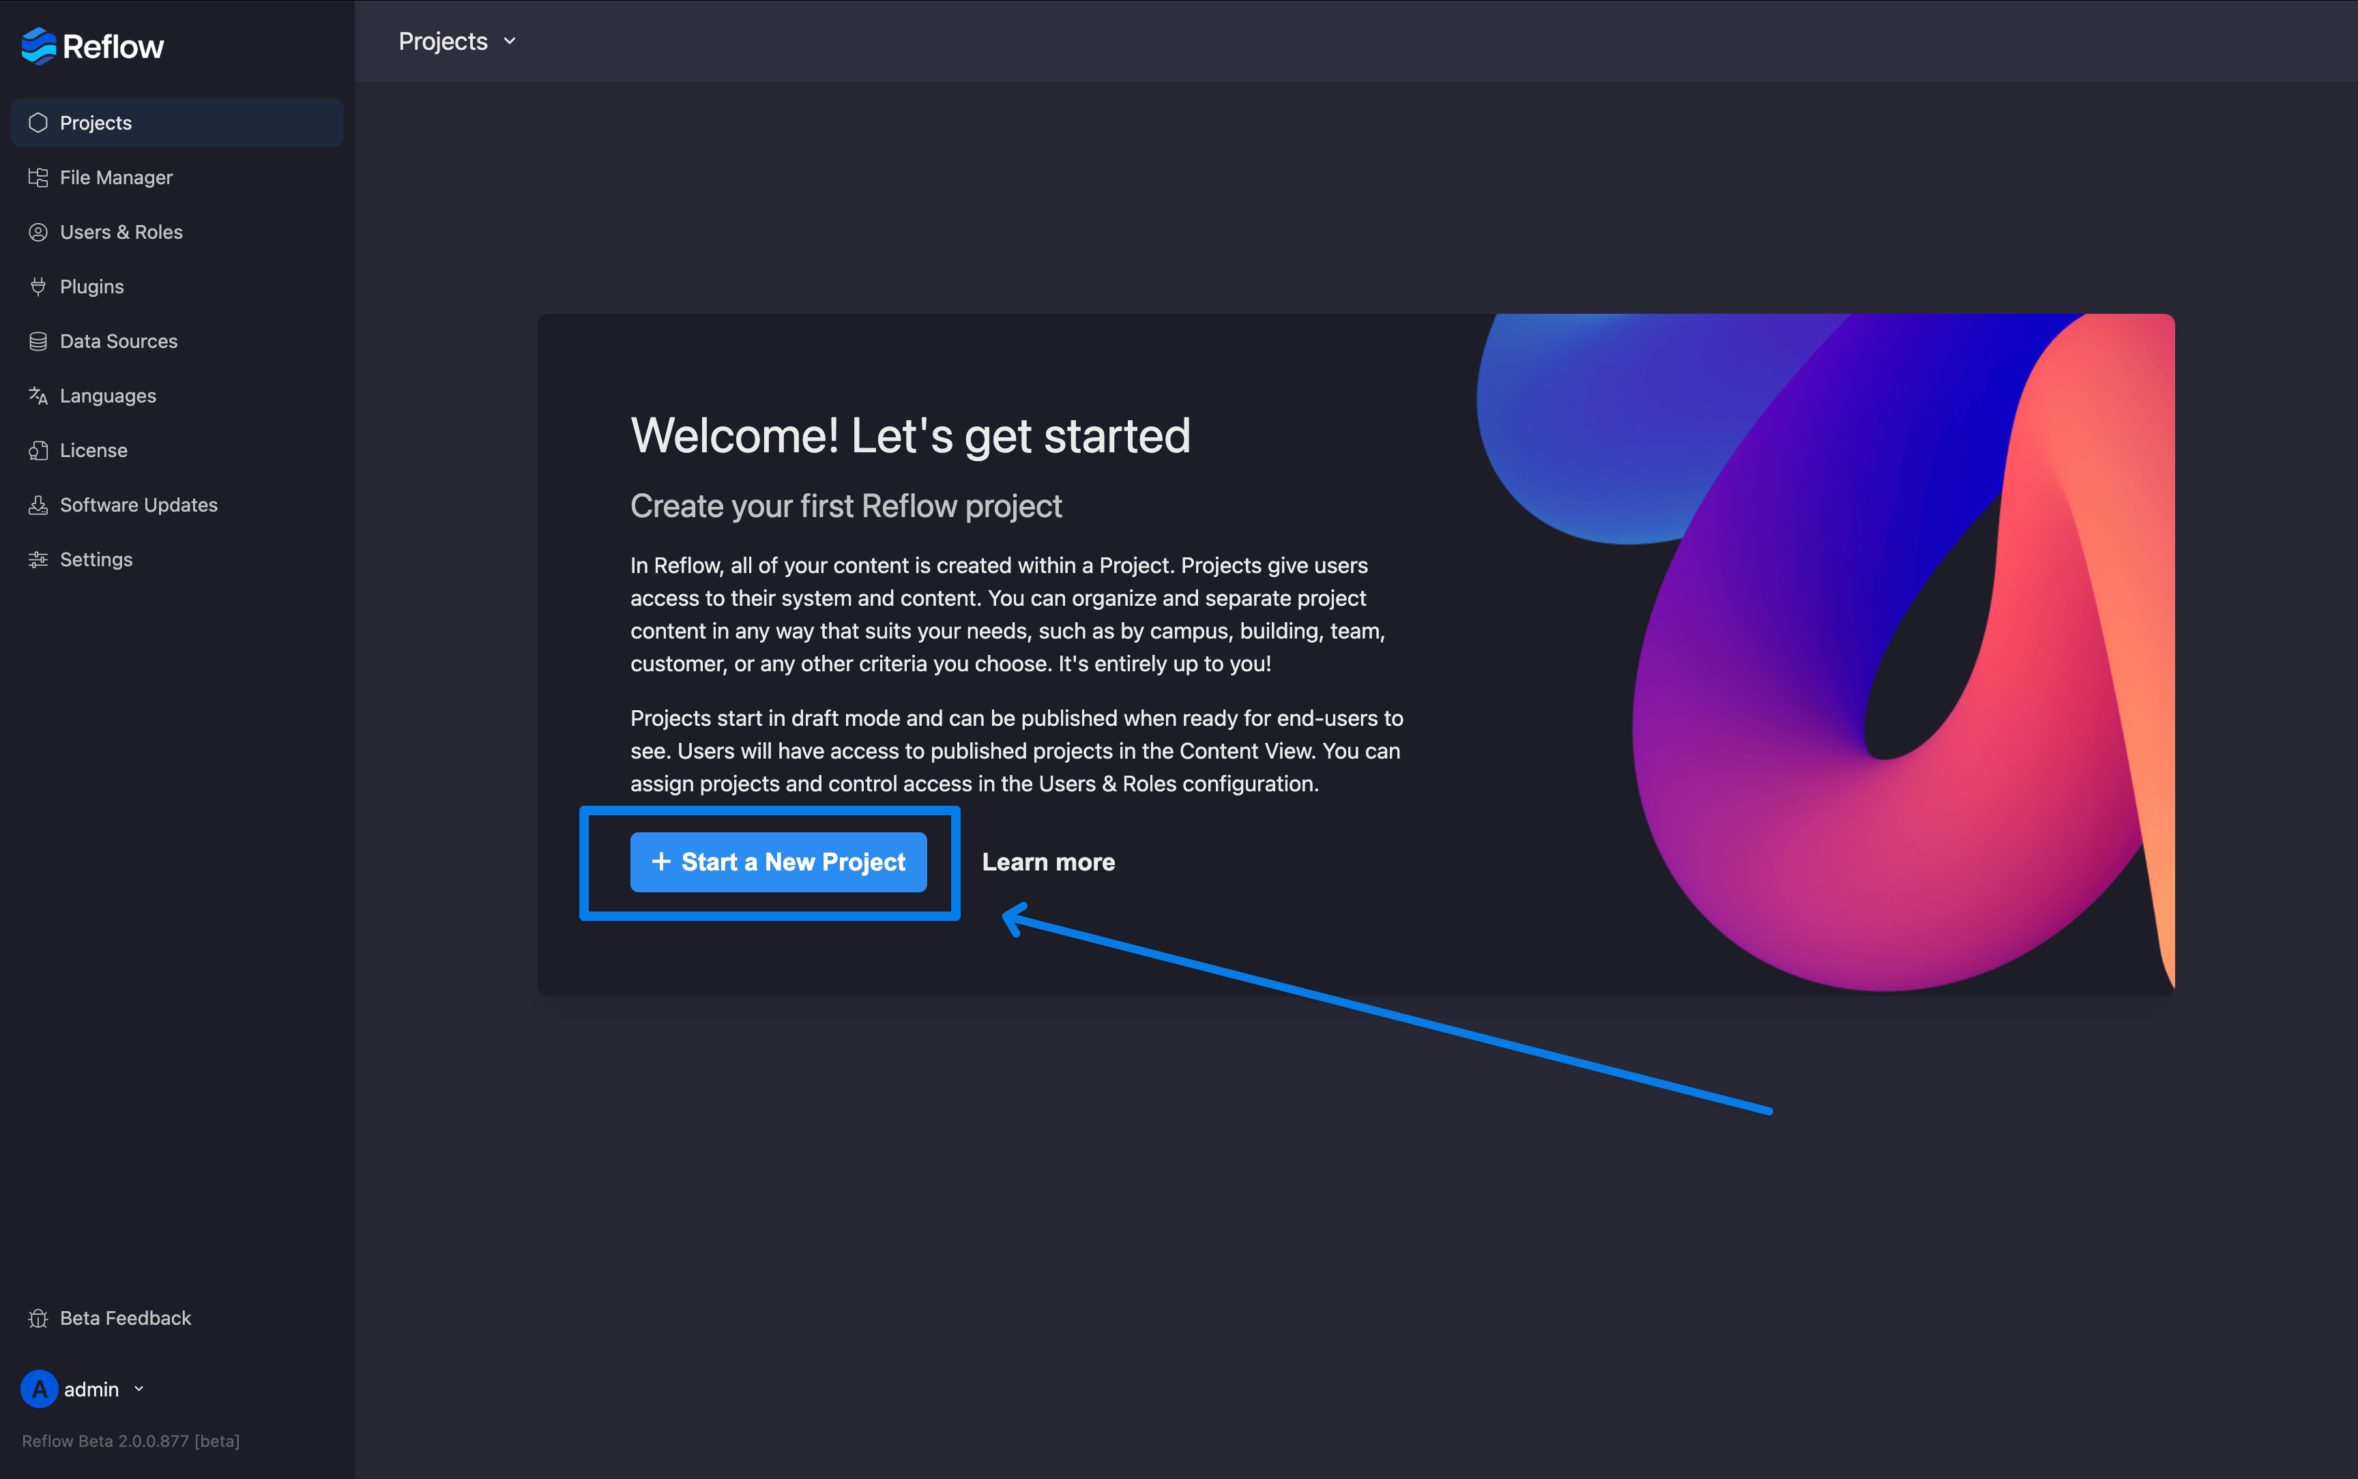Click the Plugins plug icon
The image size is (2358, 1479).
point(38,287)
